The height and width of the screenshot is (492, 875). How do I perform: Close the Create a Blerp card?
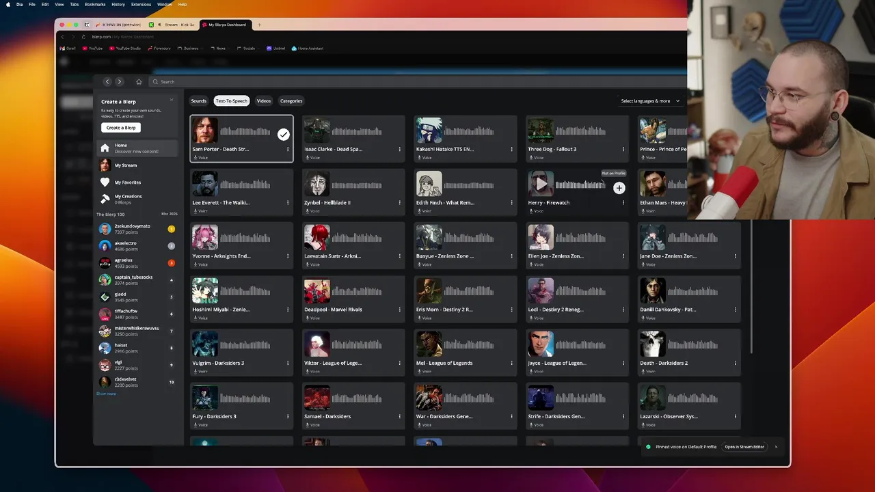[x=172, y=100]
